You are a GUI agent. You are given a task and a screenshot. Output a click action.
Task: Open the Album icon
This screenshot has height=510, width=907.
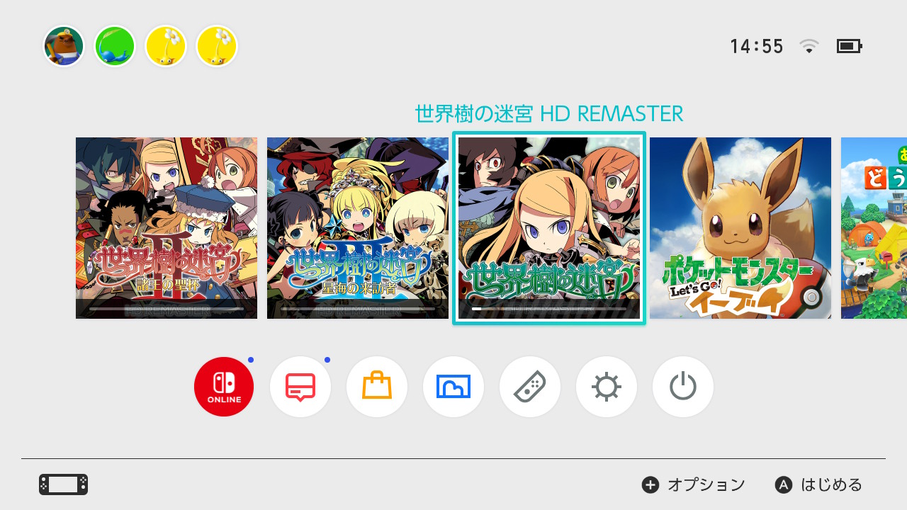click(x=453, y=387)
